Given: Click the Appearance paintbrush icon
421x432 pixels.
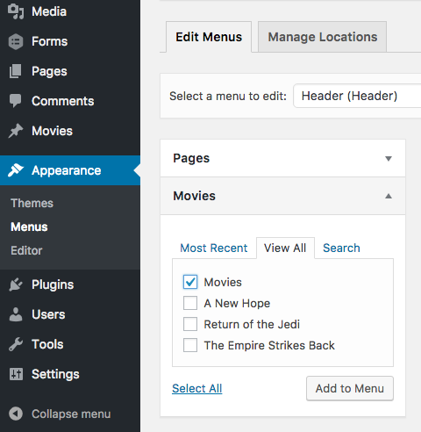Looking at the screenshot, I should coord(16,170).
